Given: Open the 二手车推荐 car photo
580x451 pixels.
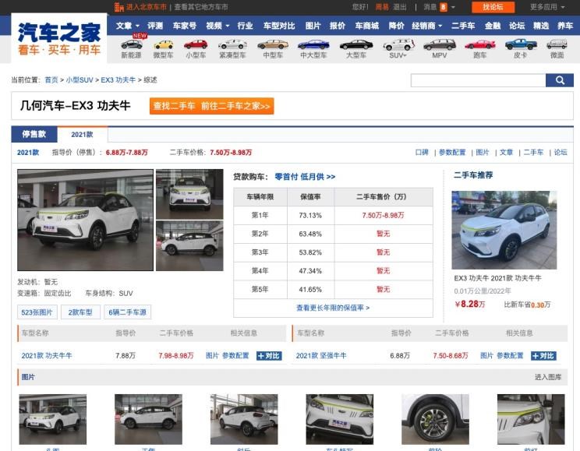Looking at the screenshot, I should (x=504, y=230).
